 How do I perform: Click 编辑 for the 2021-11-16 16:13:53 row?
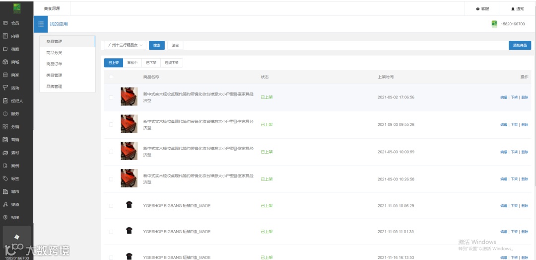[504, 258]
